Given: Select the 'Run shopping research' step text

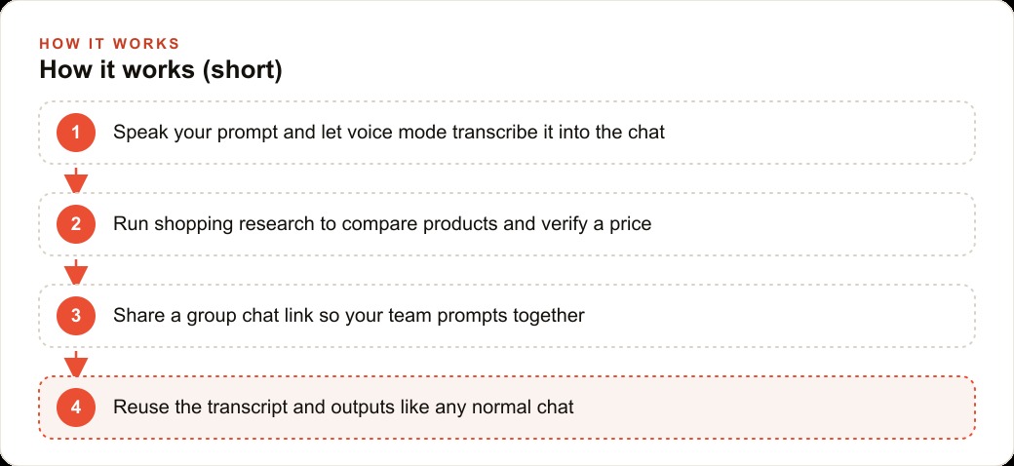Looking at the screenshot, I should 382,224.
